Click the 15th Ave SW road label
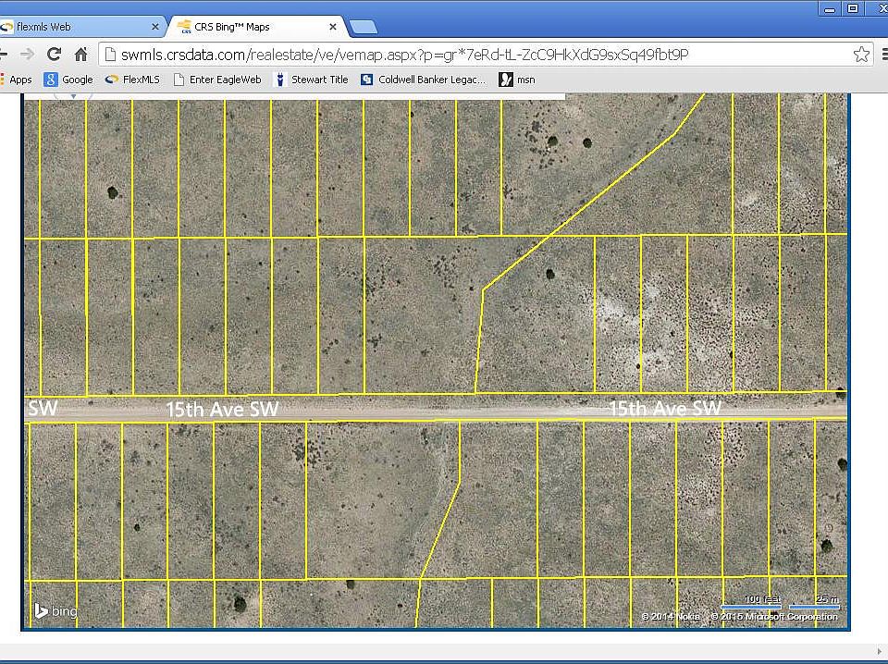This screenshot has height=664, width=888. [222, 409]
